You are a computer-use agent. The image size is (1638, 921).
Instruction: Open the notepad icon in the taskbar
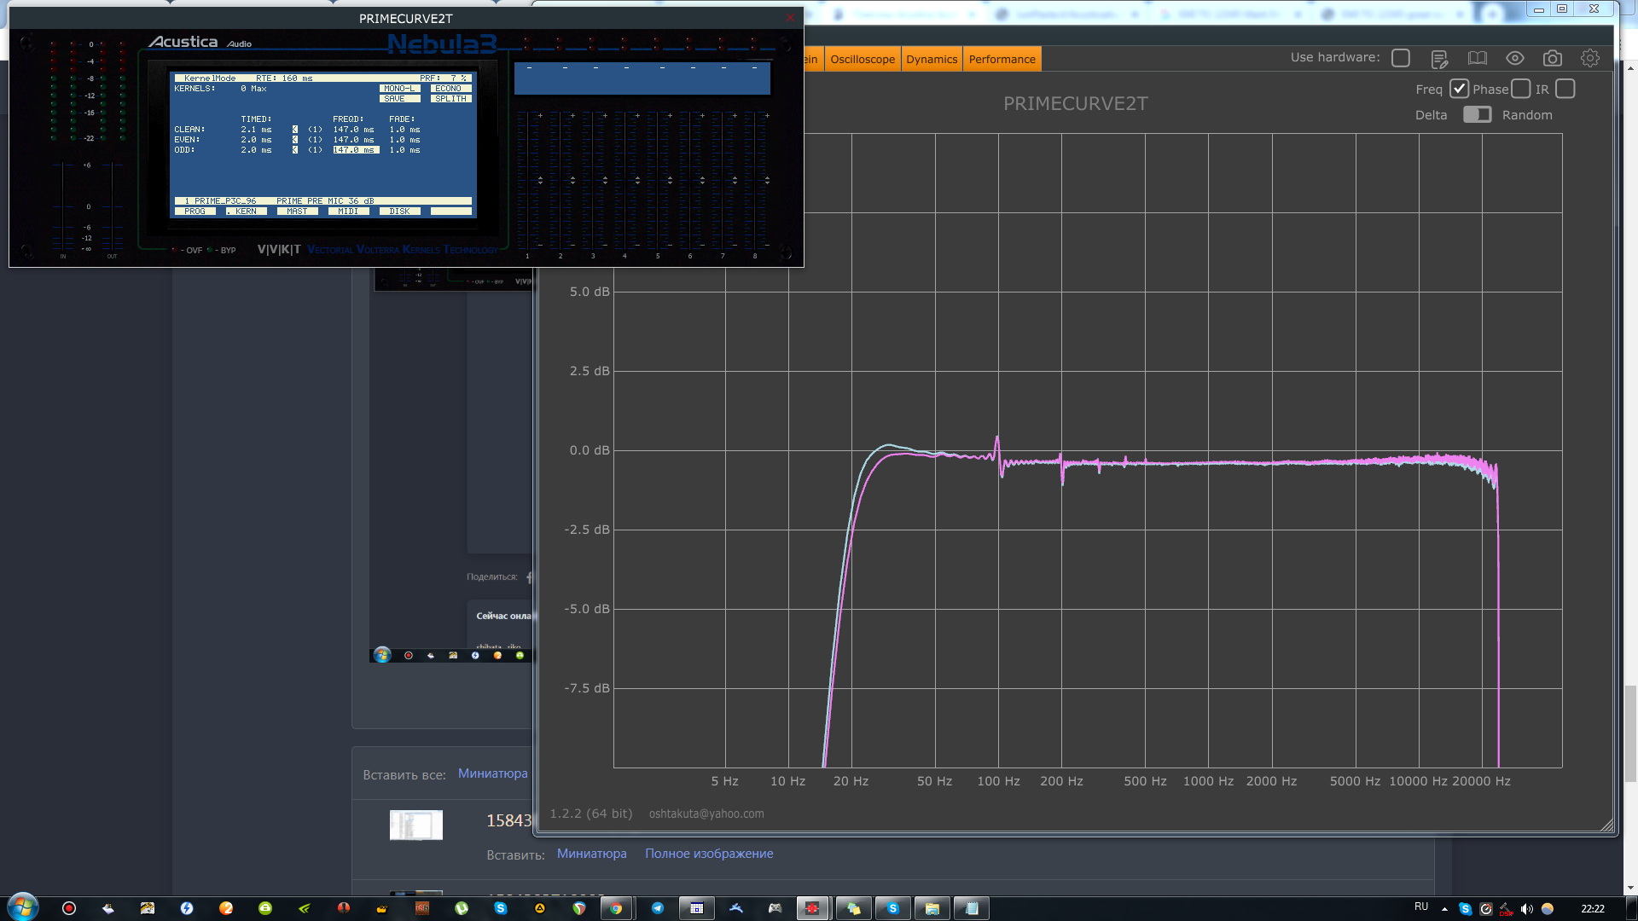coord(971,908)
